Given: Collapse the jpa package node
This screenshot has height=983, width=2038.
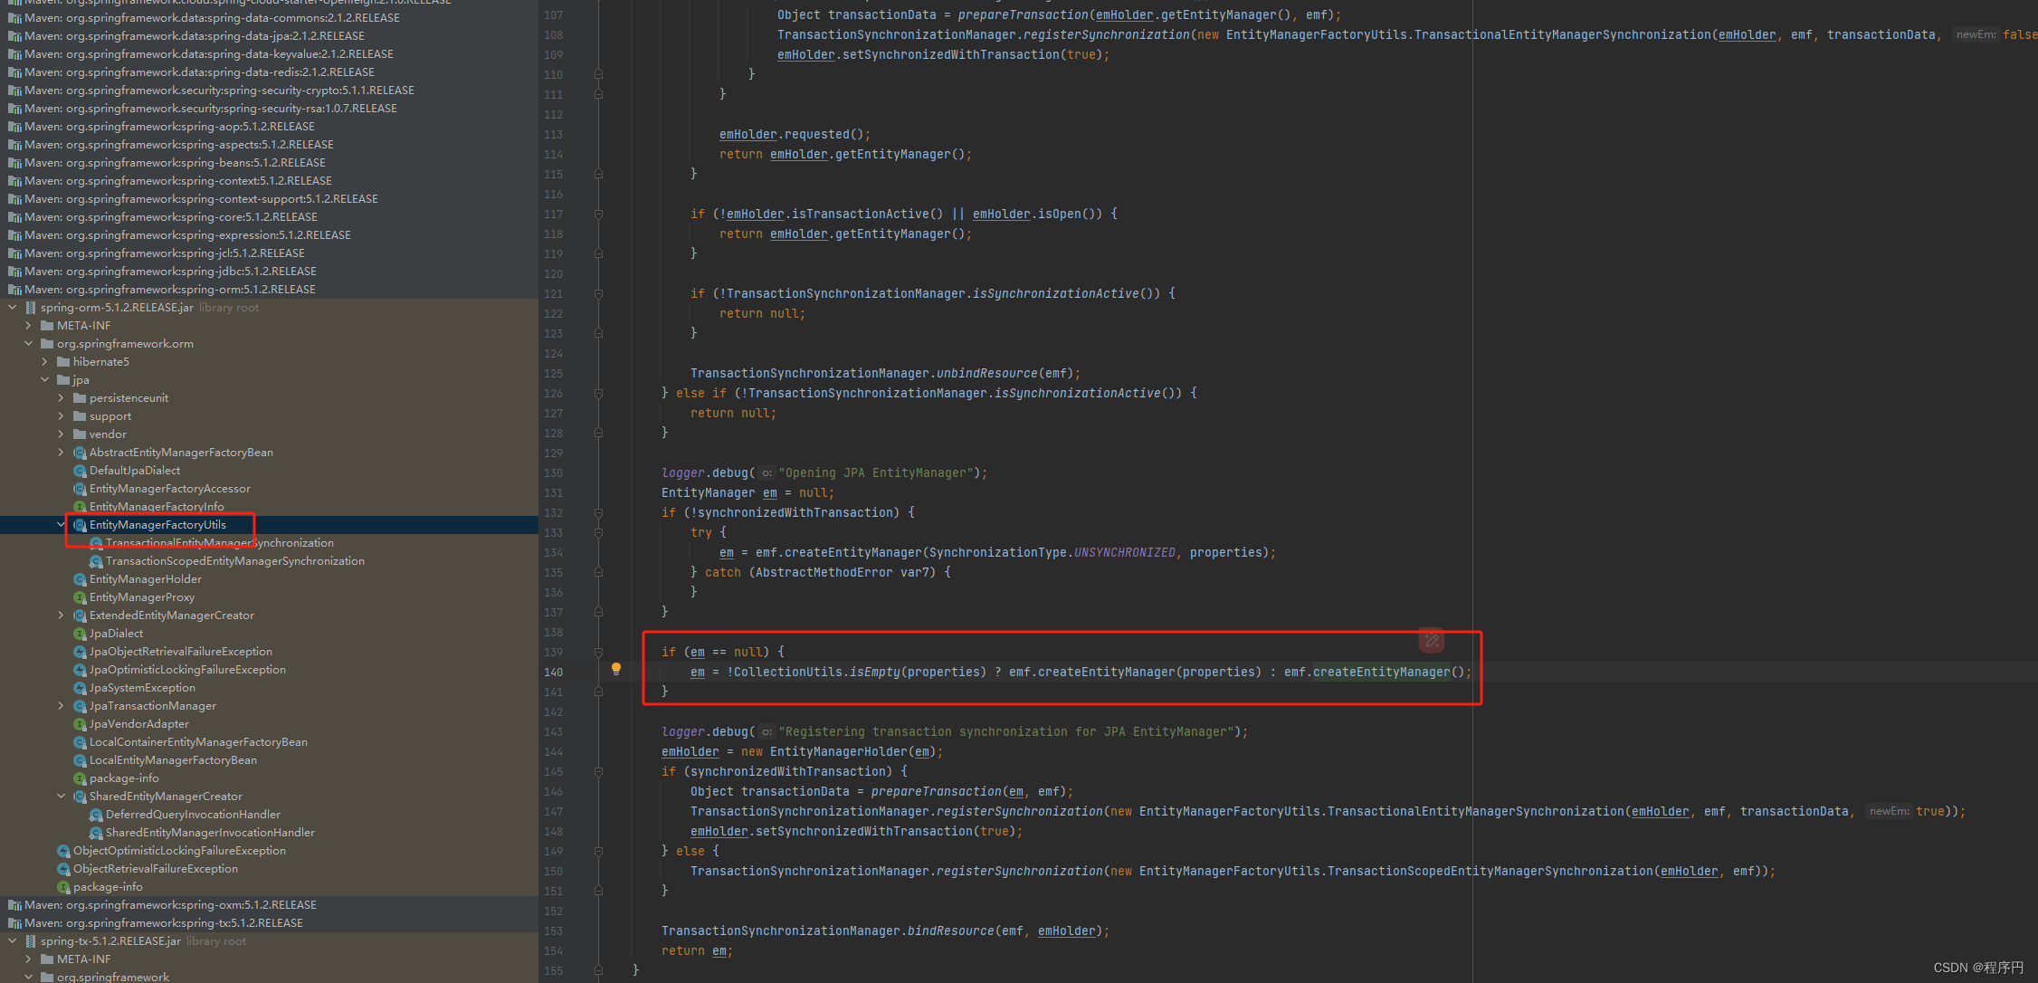Looking at the screenshot, I should click(x=44, y=379).
